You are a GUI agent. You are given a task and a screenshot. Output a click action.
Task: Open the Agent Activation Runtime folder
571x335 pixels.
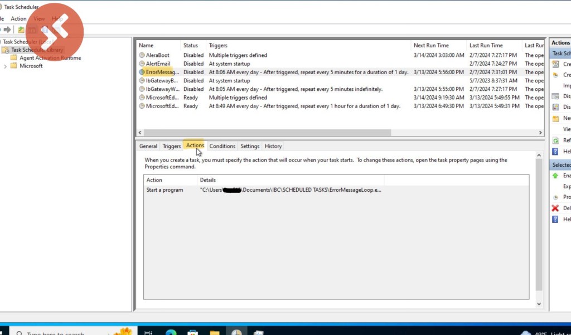50,58
